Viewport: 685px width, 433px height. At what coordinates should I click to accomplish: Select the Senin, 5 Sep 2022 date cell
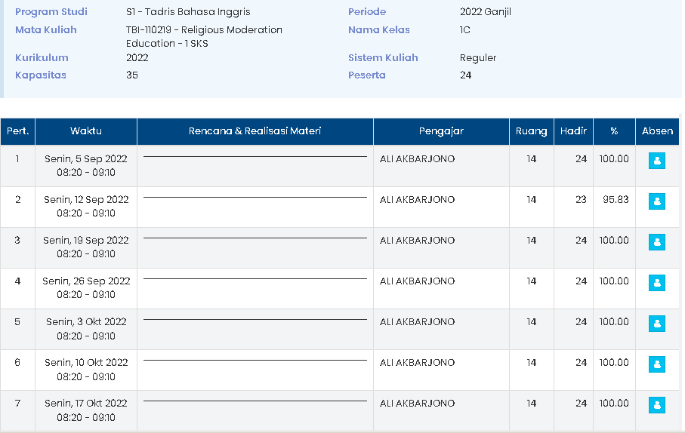point(86,159)
